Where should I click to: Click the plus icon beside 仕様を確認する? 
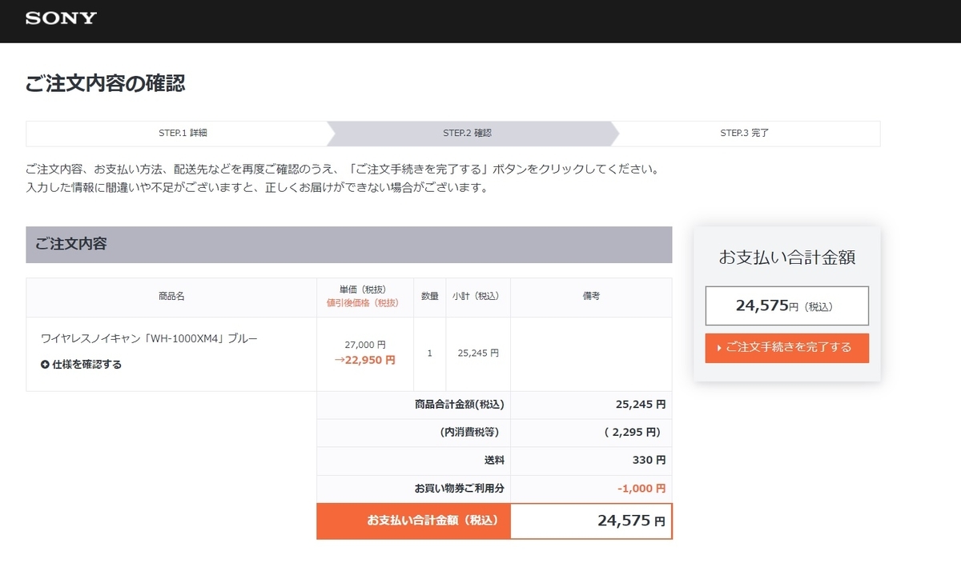click(x=45, y=365)
